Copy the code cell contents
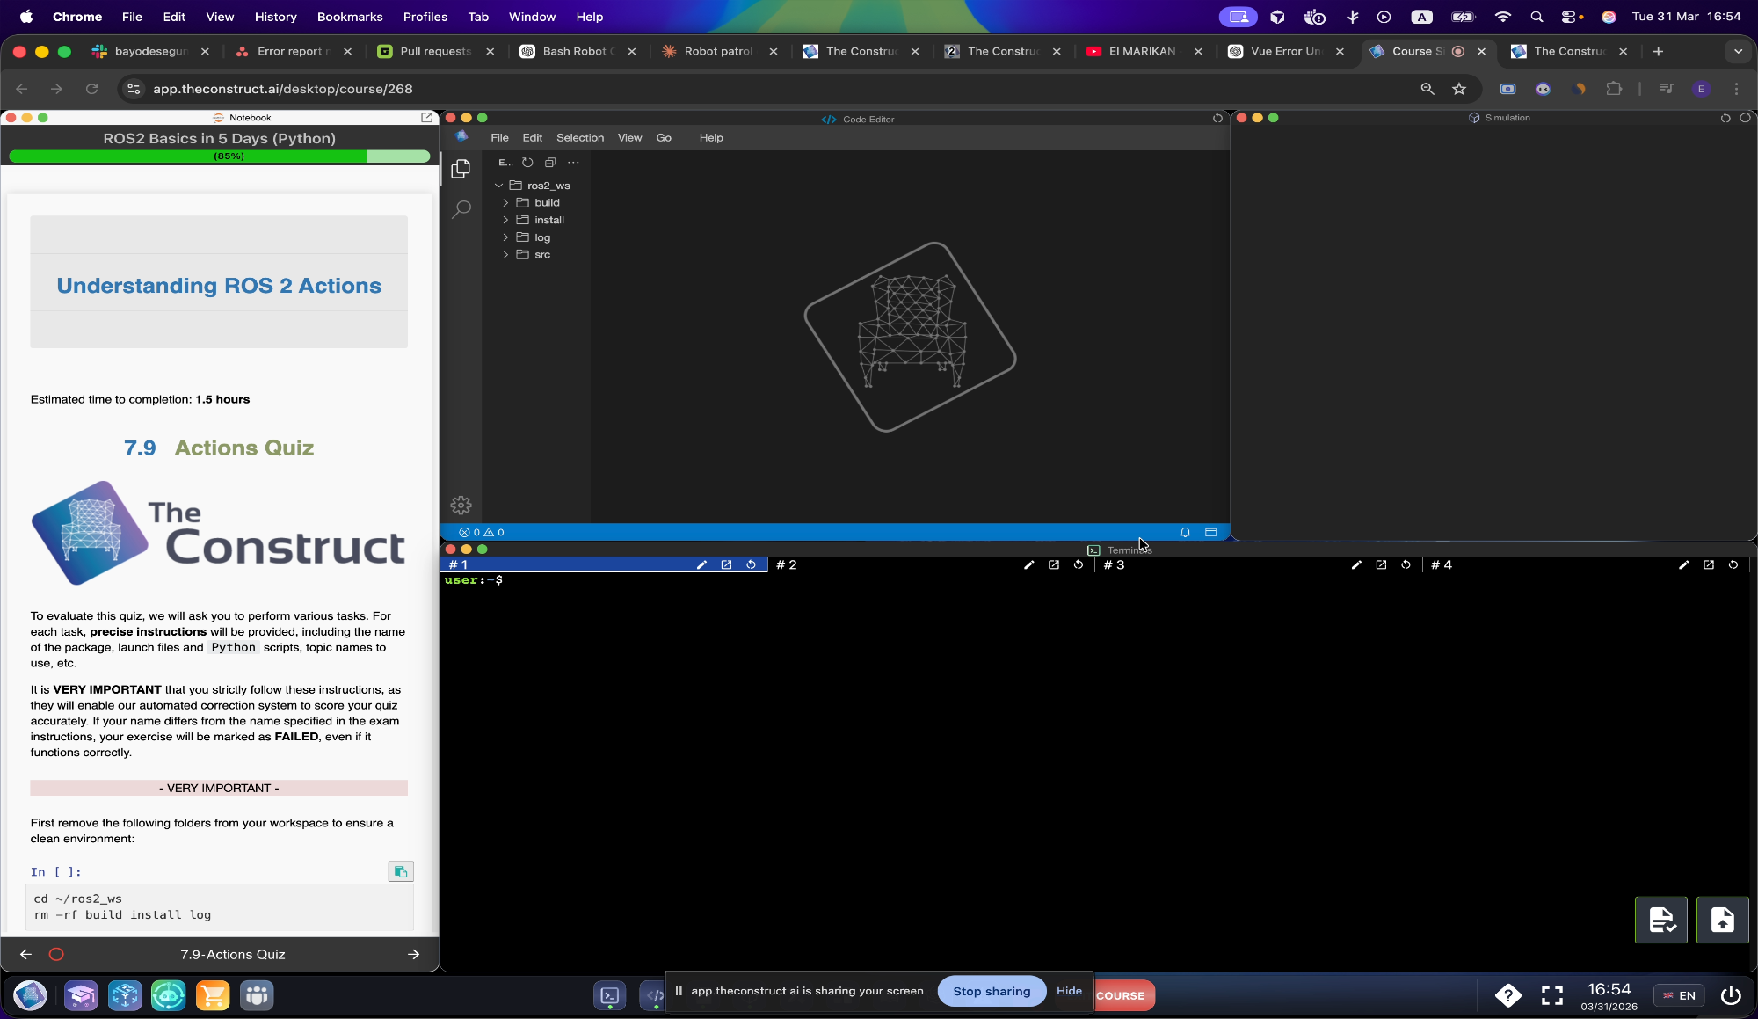The image size is (1758, 1019). click(400, 871)
